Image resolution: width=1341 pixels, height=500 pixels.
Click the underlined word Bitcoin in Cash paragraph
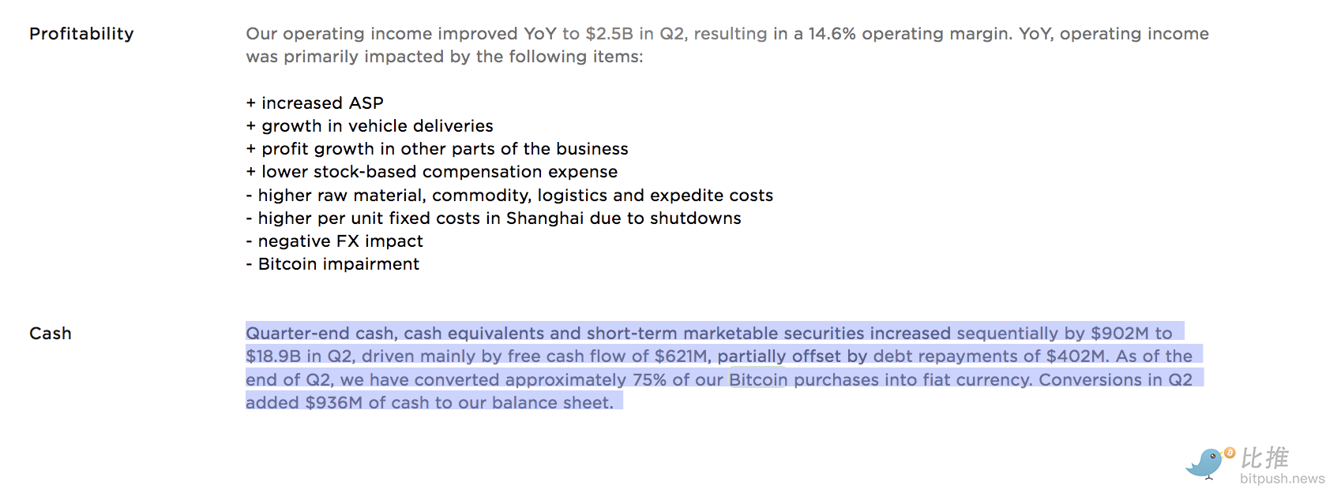pyautogui.click(x=758, y=379)
